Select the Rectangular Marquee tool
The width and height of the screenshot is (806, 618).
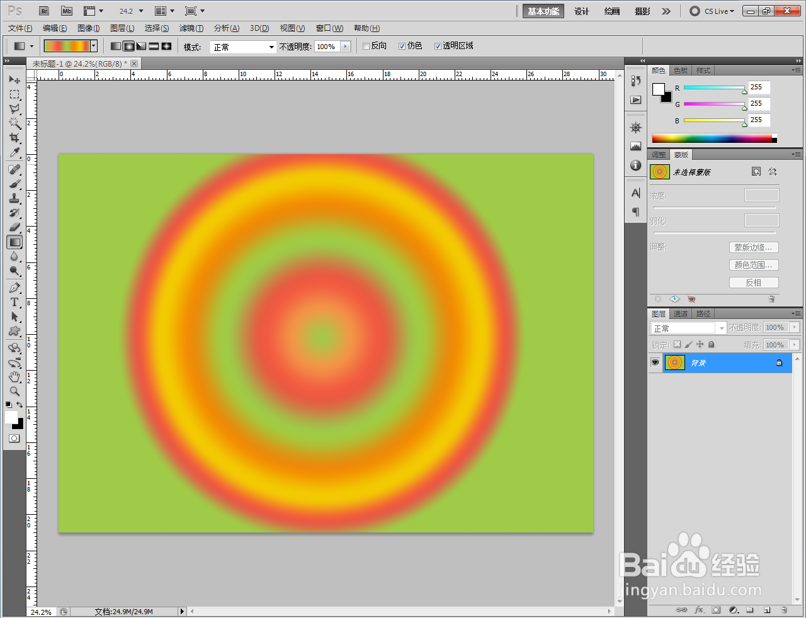(x=14, y=94)
